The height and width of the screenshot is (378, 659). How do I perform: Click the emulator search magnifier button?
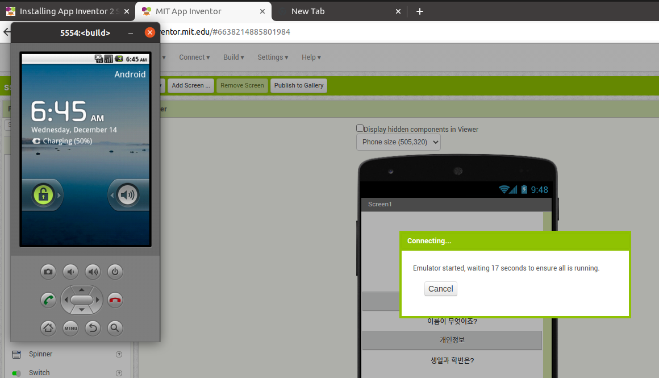115,328
